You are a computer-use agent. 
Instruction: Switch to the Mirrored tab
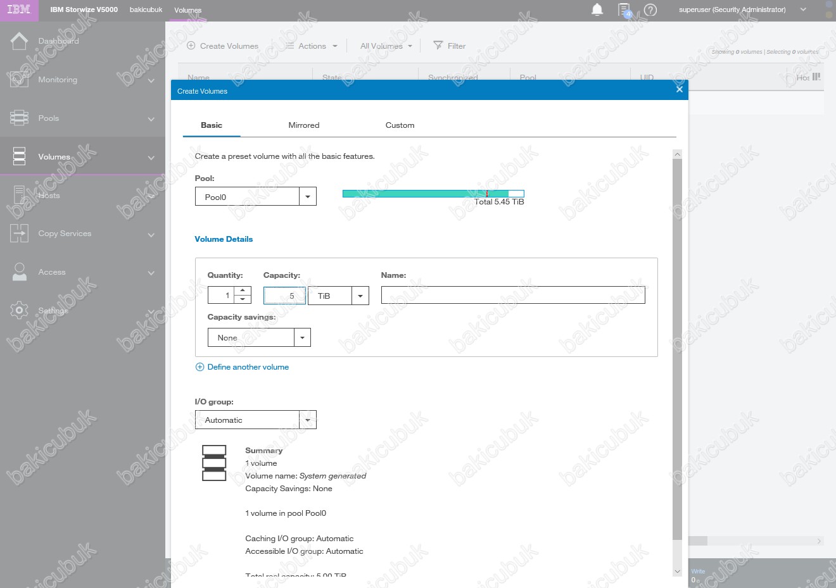[304, 125]
